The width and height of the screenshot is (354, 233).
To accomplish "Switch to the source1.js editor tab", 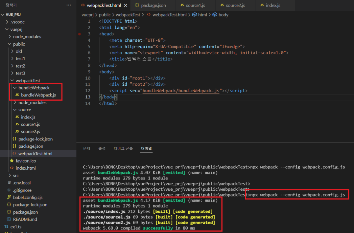I will (x=193, y=5).
